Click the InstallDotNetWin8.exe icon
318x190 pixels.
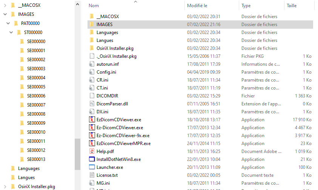[x=92, y=159]
